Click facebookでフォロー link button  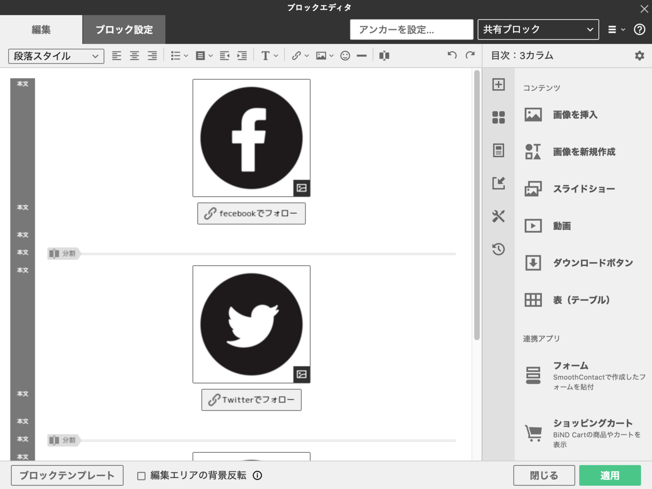(251, 213)
